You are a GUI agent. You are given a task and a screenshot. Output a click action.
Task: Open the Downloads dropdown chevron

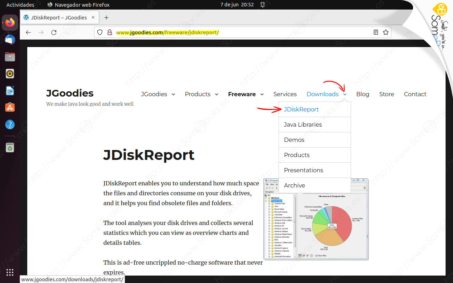click(344, 94)
